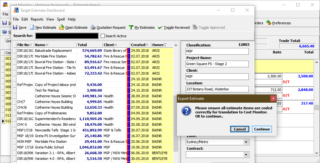
Task: Click the Toggle Approved icon
Action: (195, 27)
